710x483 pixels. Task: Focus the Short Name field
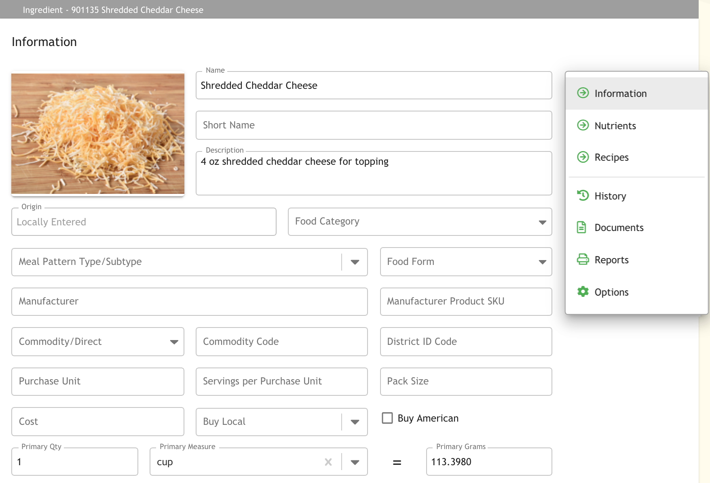(x=374, y=125)
